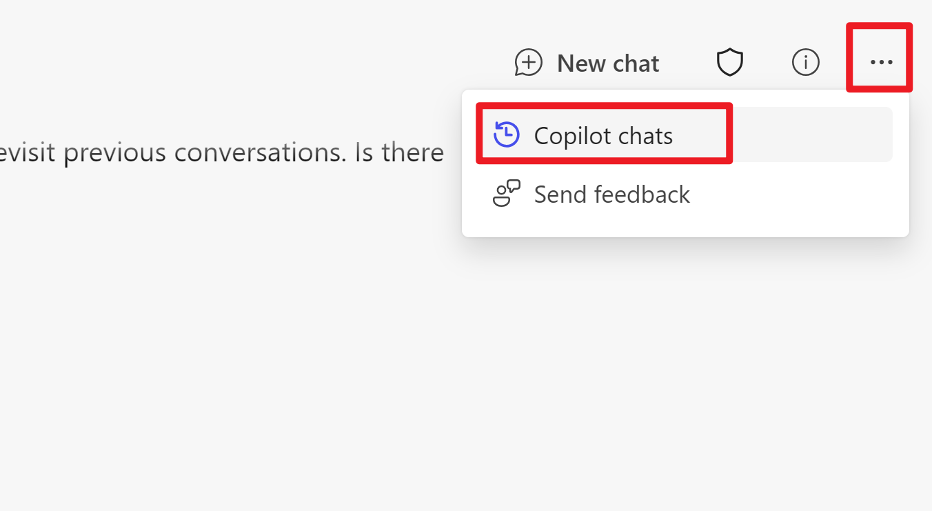The width and height of the screenshot is (932, 511).
Task: Click the Send feedback person-bubble icon
Action: point(506,194)
